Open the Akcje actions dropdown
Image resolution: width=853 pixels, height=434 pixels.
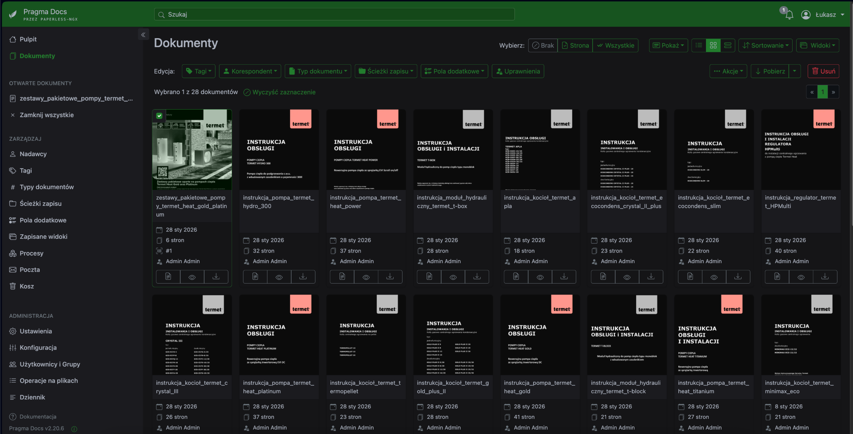729,71
